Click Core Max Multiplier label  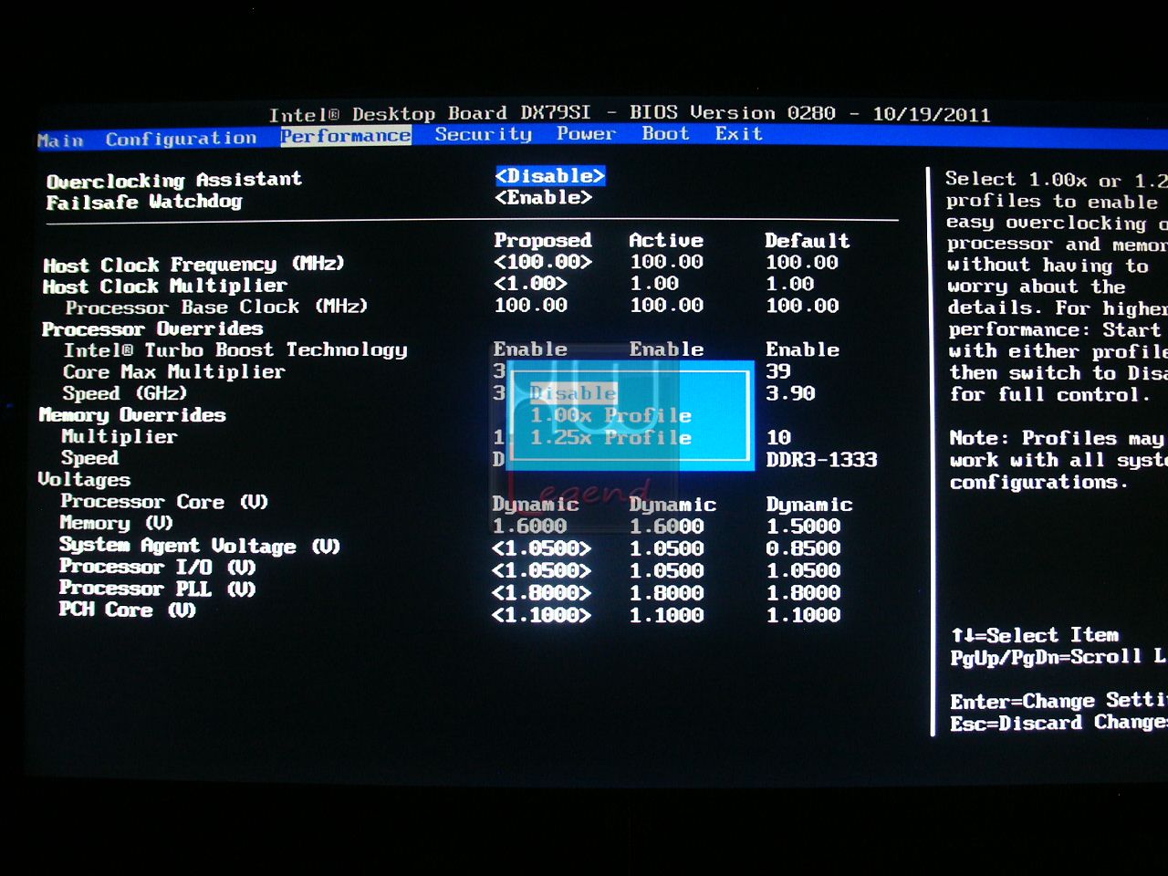point(173,372)
